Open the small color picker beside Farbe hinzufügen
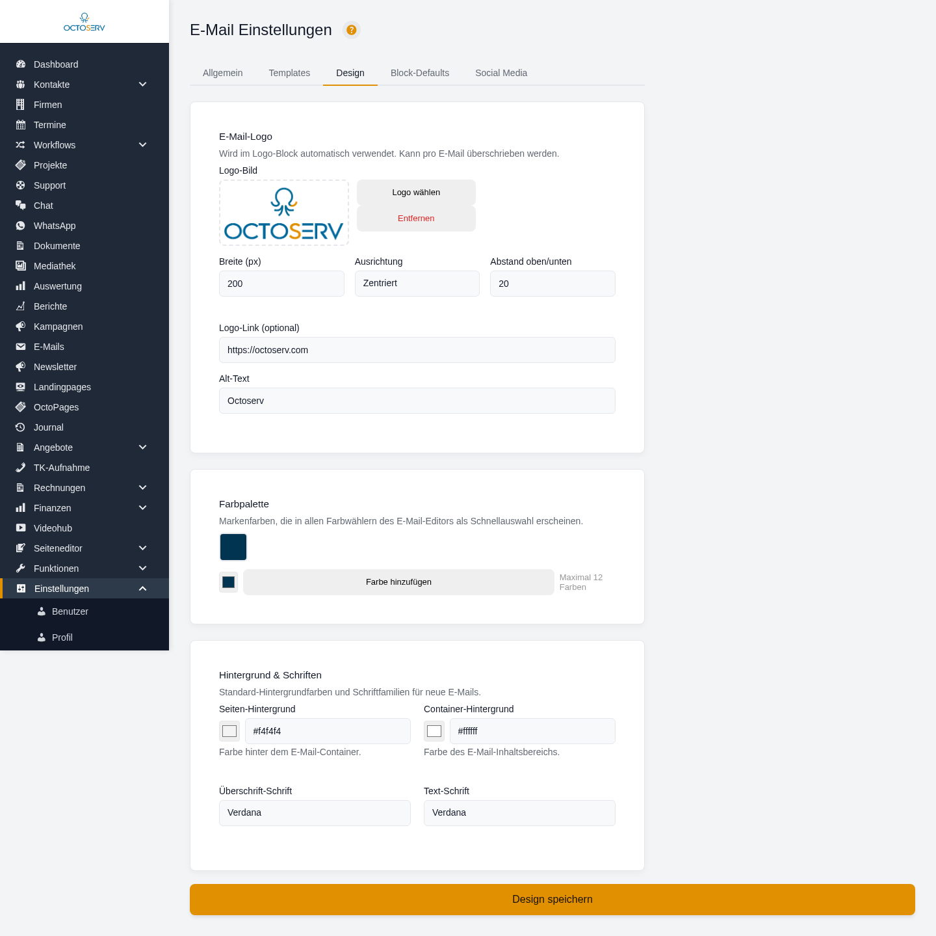Image resolution: width=936 pixels, height=936 pixels. coord(229,582)
